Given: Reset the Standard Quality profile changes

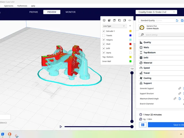Looking at the screenshot, I should pyautogui.click(x=177, y=20).
